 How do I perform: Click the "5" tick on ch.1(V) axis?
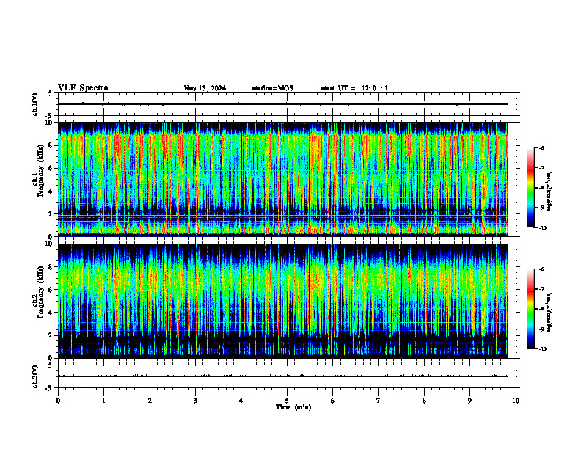[x=51, y=93]
